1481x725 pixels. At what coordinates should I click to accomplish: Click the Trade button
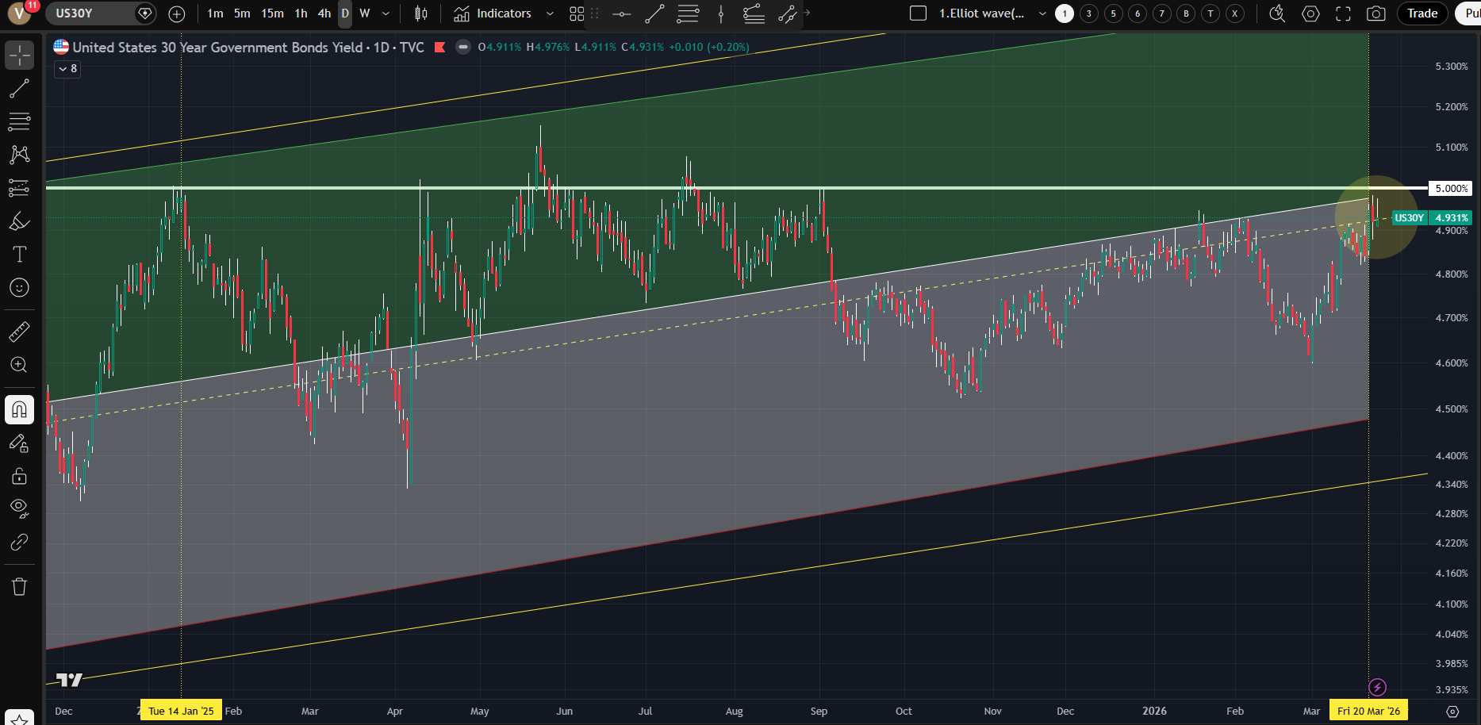tap(1422, 13)
